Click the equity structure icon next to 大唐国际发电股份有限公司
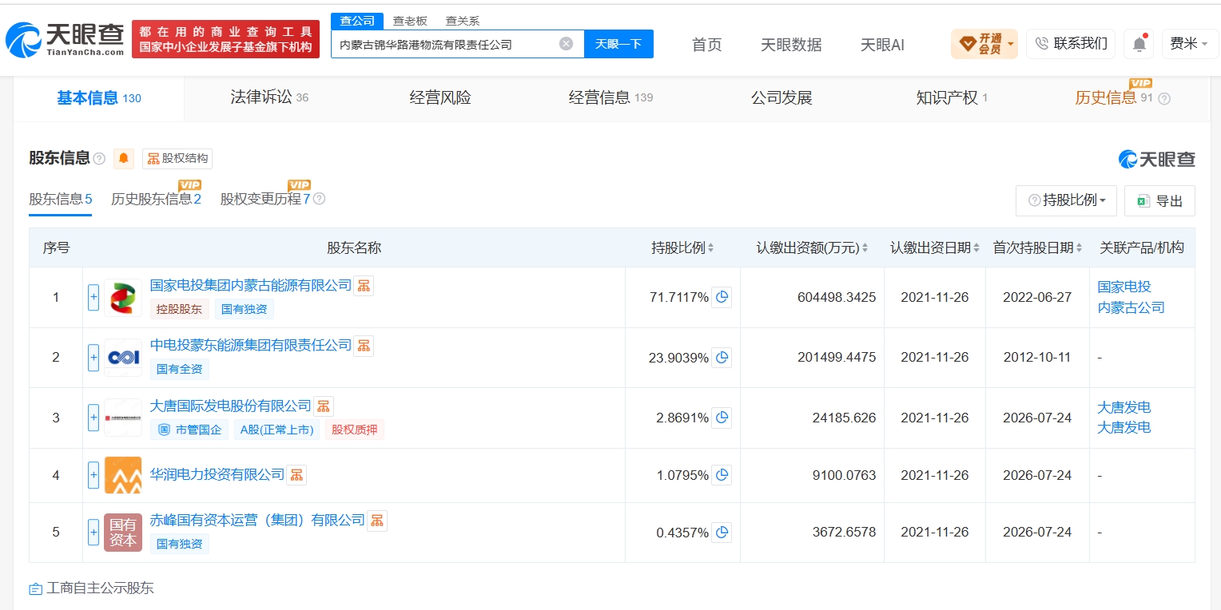1221x610 pixels. [324, 406]
